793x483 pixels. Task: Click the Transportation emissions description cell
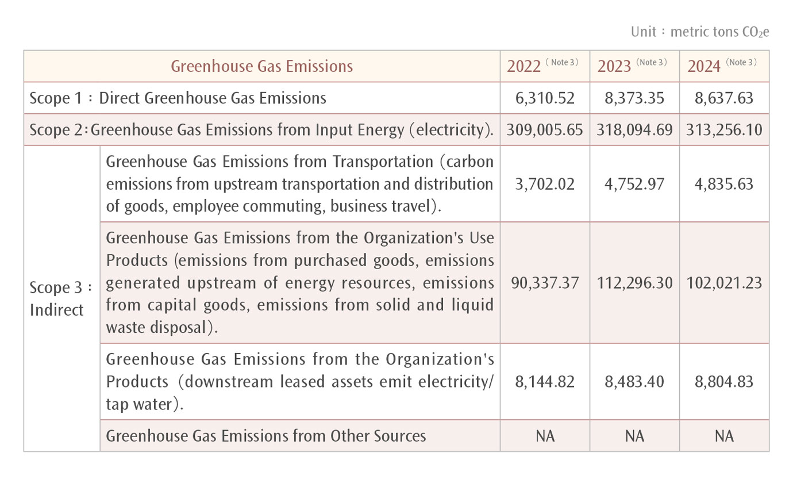[x=299, y=184]
